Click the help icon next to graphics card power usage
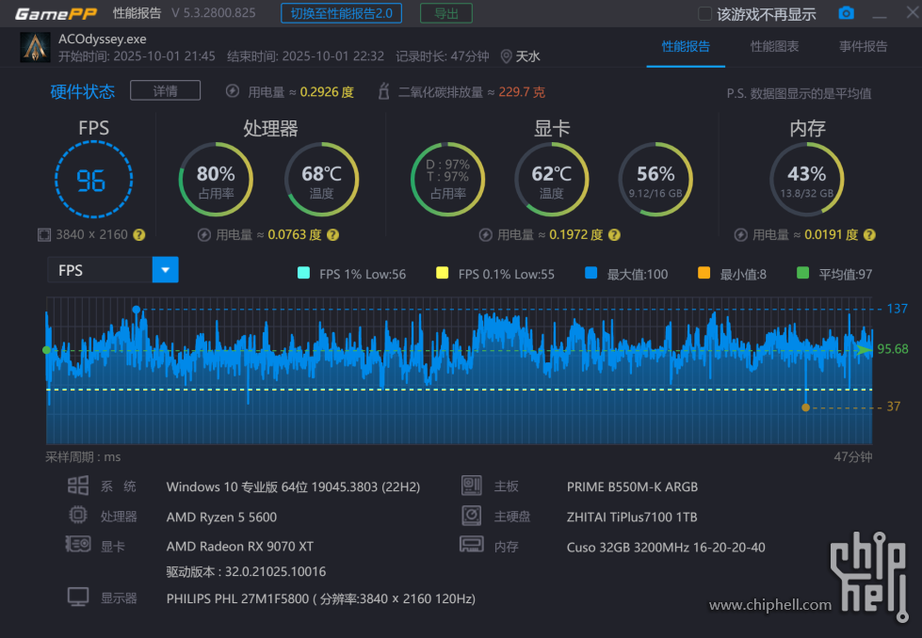The height and width of the screenshot is (638, 922). point(615,234)
